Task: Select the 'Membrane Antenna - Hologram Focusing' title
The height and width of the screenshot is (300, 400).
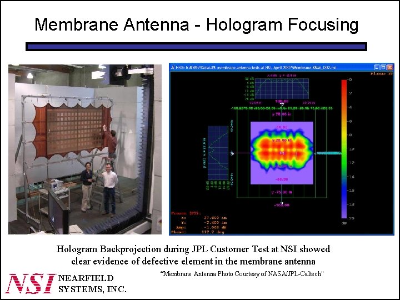Action: point(197,25)
